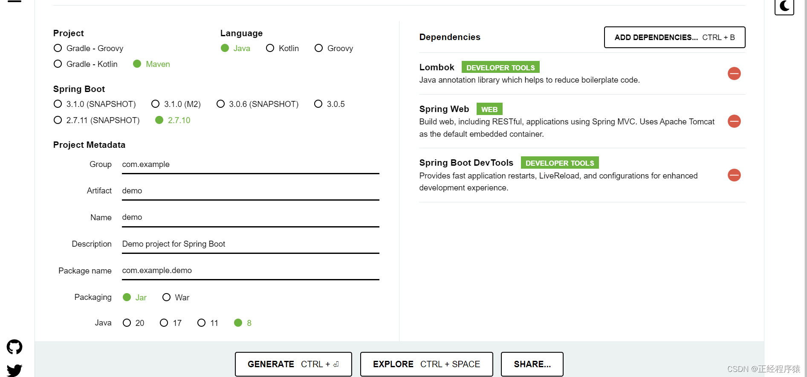Click the WEB tag beside Spring Web
Screen dimensions: 807x377
coord(489,109)
